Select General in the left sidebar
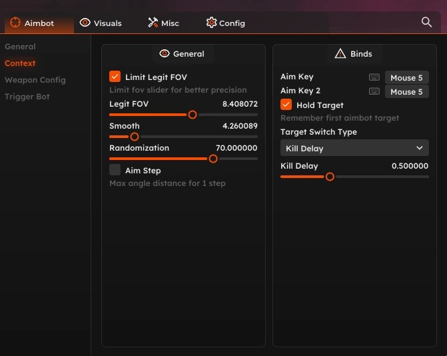 point(20,47)
